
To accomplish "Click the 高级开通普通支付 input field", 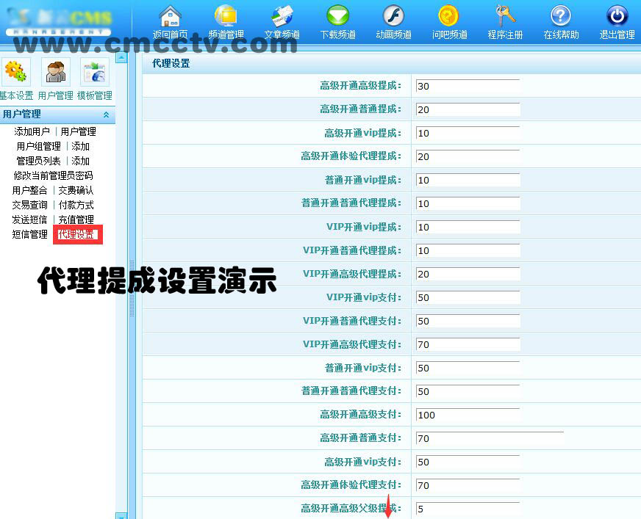I will tap(490, 438).
